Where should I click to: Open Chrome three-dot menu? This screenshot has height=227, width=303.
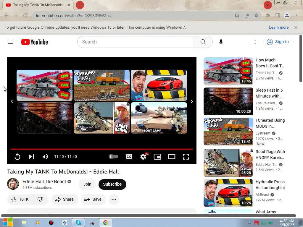pos(296,16)
